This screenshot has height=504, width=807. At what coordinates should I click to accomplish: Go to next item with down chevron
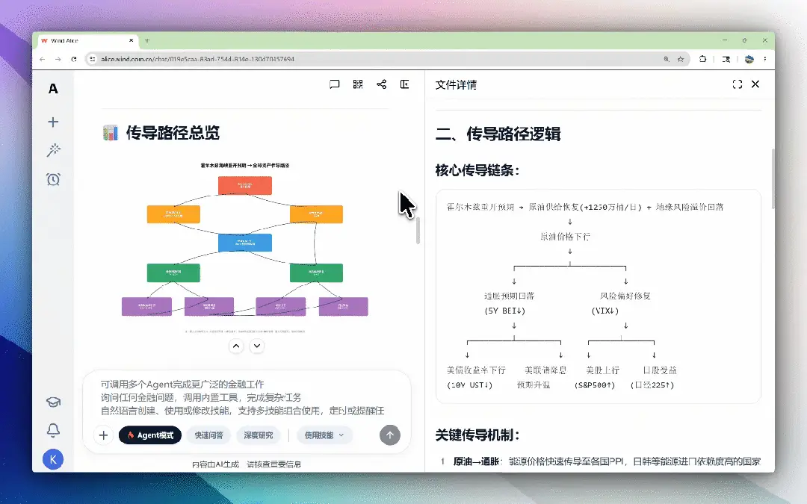coord(257,346)
